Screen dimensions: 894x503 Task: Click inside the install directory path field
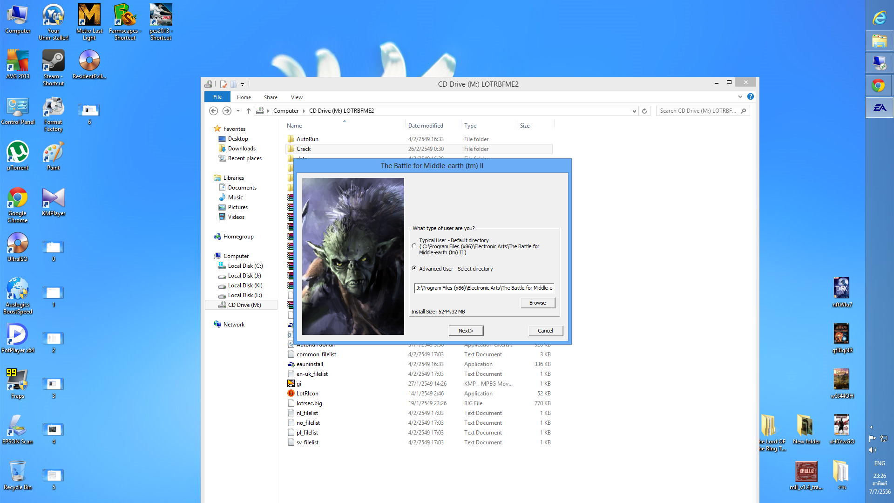point(484,288)
